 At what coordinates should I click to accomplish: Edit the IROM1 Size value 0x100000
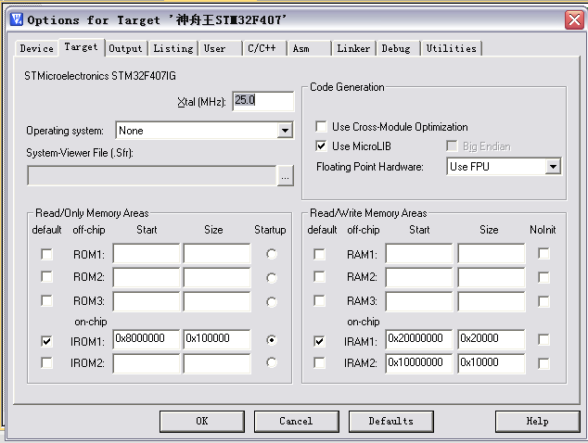coord(217,339)
